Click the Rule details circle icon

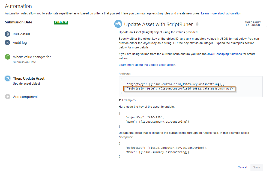point(7,34)
